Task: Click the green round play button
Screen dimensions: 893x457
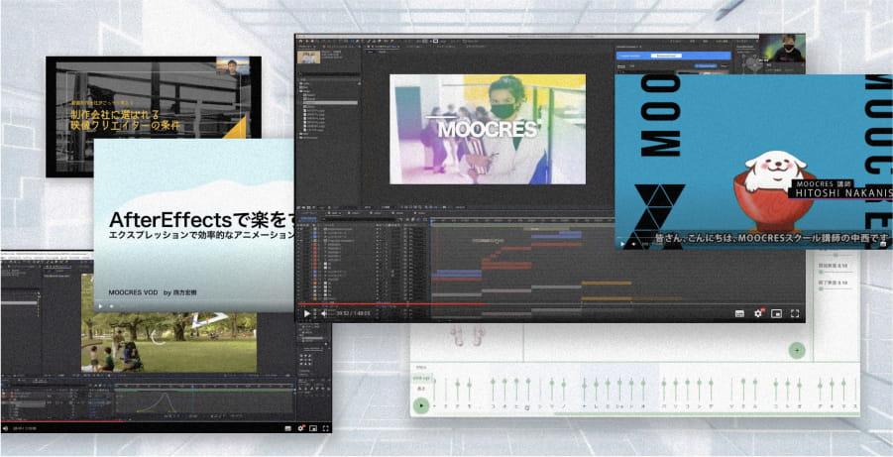Action: [x=421, y=405]
